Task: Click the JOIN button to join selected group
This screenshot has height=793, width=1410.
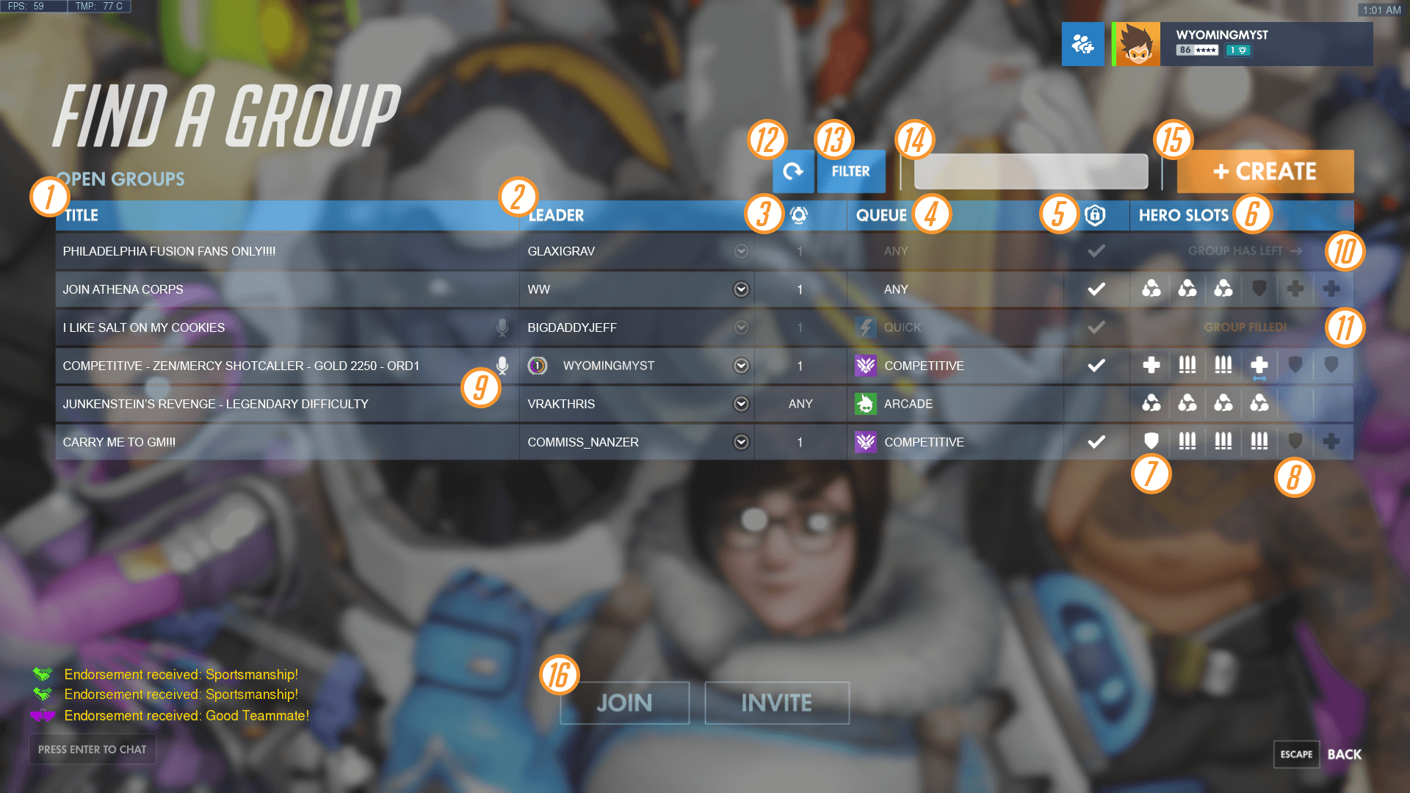Action: [623, 702]
